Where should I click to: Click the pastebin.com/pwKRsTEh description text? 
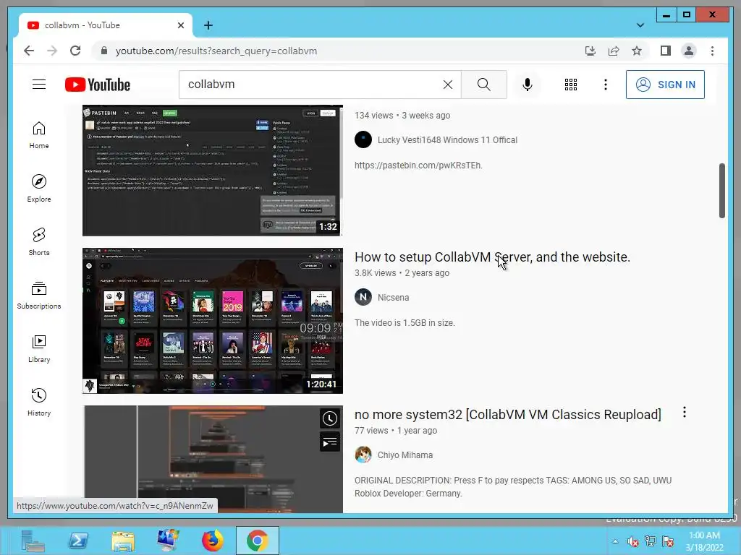418,165
